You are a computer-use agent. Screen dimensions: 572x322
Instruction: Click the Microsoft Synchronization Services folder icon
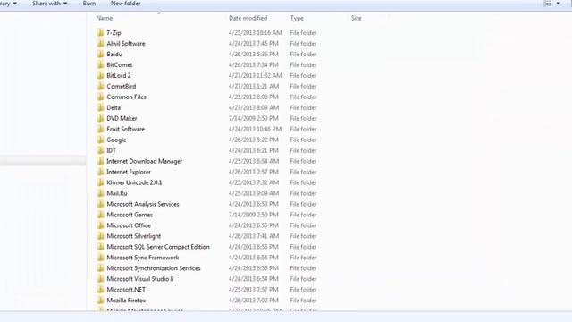click(x=100, y=268)
